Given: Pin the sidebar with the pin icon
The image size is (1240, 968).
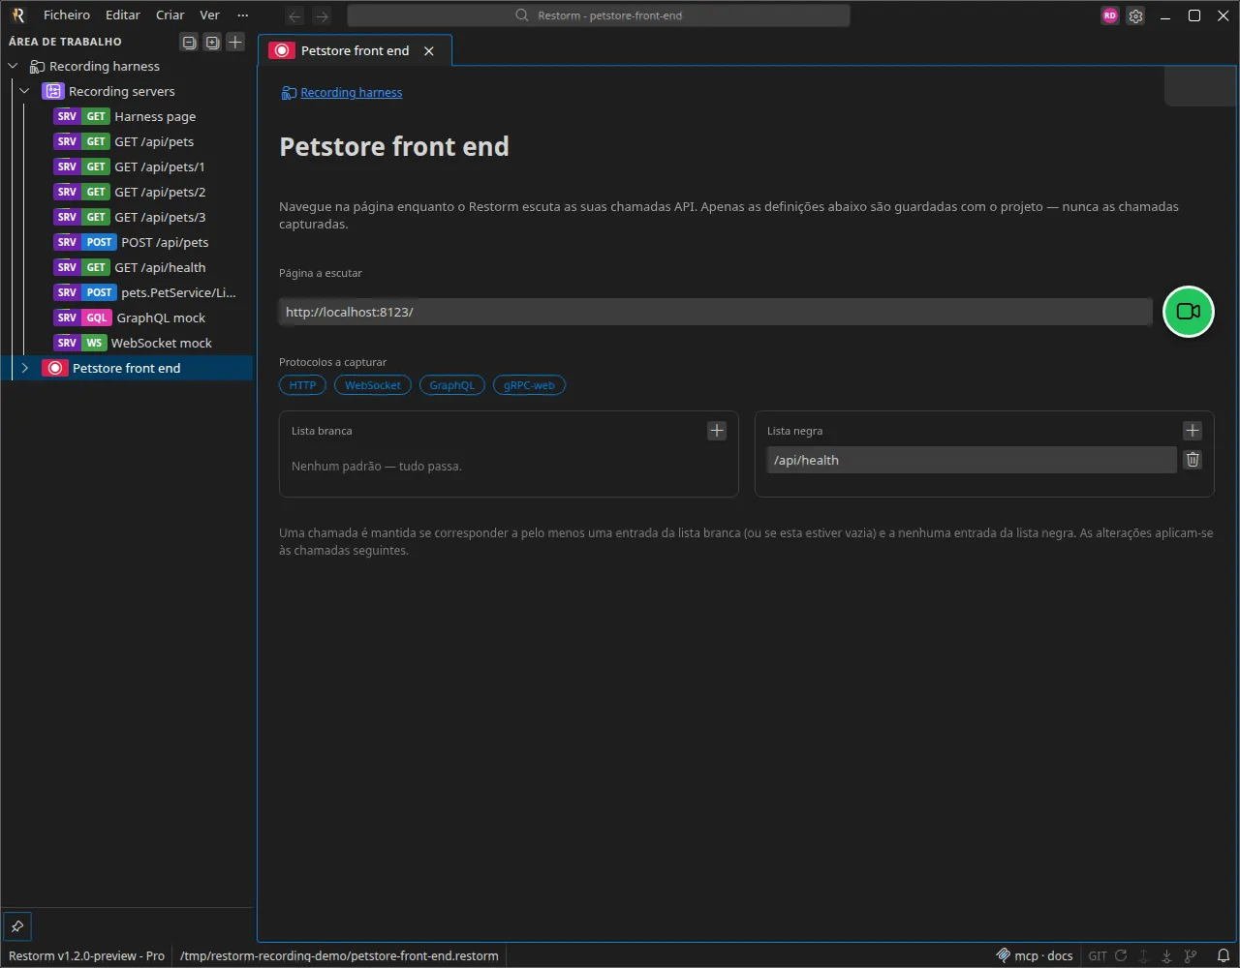Looking at the screenshot, I should pyautogui.click(x=17, y=925).
